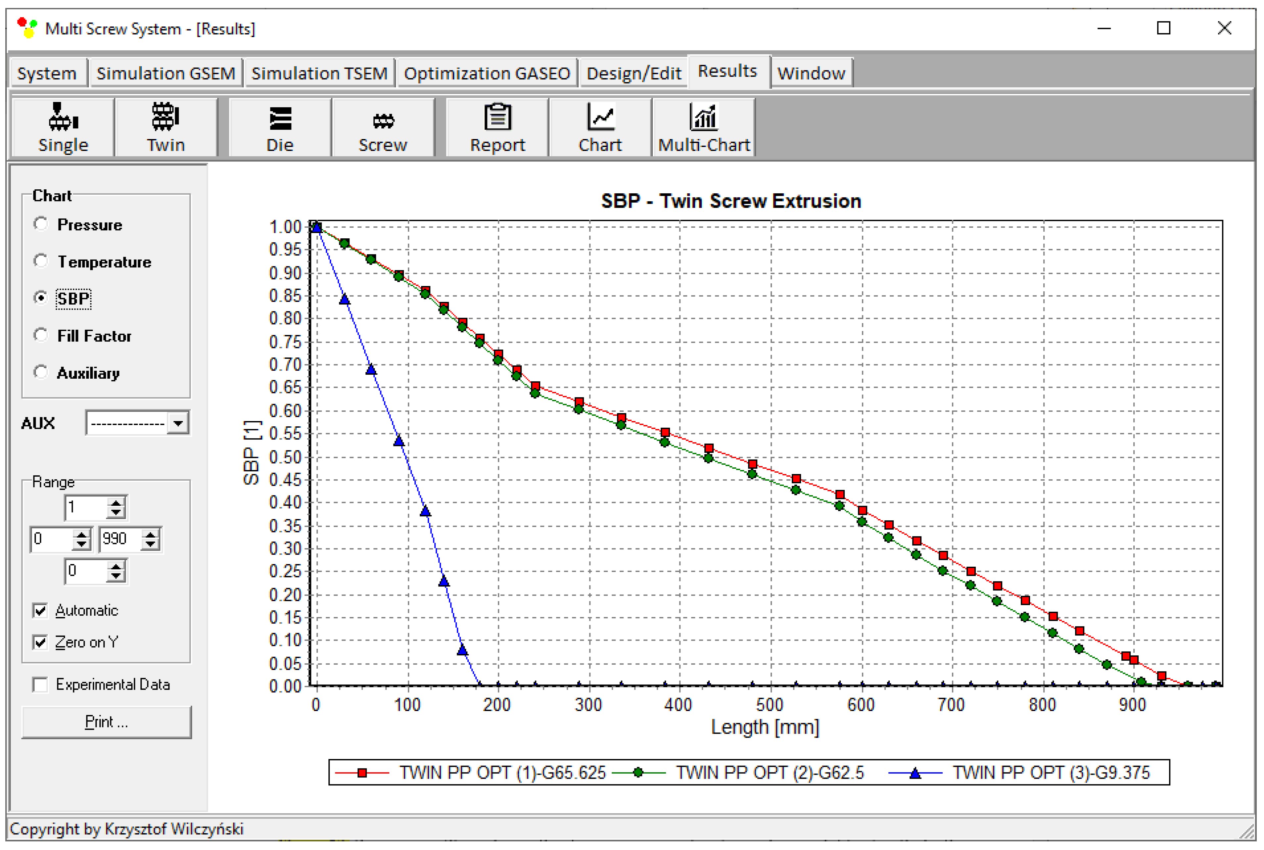Expand the AUX dropdown list
Image resolution: width=1264 pixels, height=850 pixels.
click(178, 423)
